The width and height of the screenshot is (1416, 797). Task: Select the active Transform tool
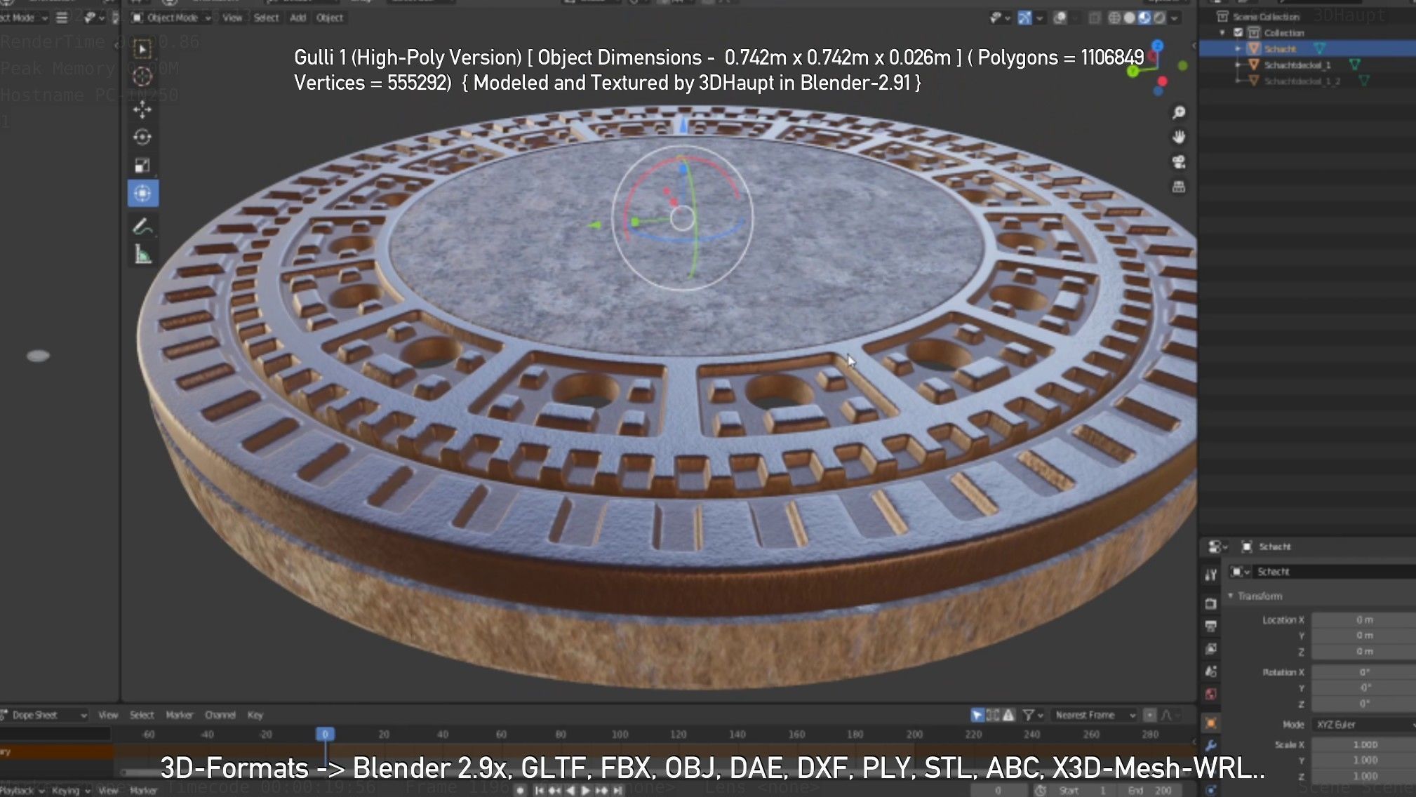(142, 194)
